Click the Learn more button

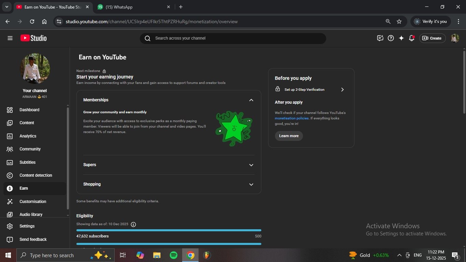point(289,136)
